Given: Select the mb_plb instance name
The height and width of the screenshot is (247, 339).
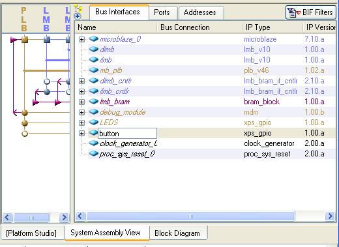Looking at the screenshot, I should coord(111,70).
